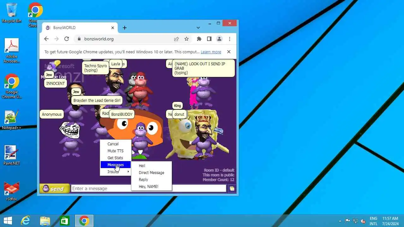Image resolution: width=404 pixels, height=227 pixels.
Task: Click the muted volume tray icon
Action: 363,221
